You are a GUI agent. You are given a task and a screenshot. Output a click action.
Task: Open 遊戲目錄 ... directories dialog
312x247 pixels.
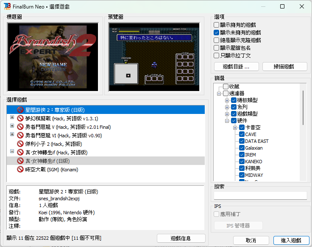(x=237, y=67)
